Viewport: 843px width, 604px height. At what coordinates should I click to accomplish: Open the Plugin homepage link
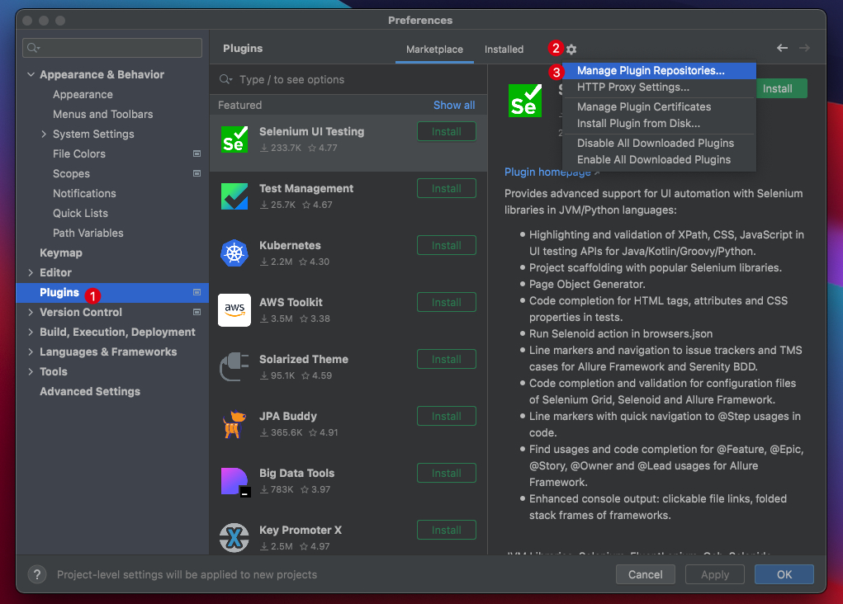(x=547, y=172)
